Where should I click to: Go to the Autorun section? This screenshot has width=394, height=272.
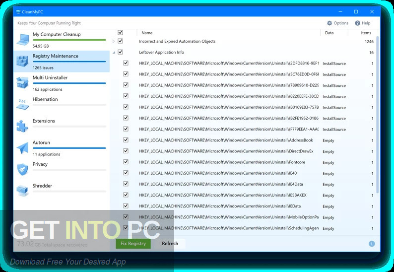(x=62, y=148)
